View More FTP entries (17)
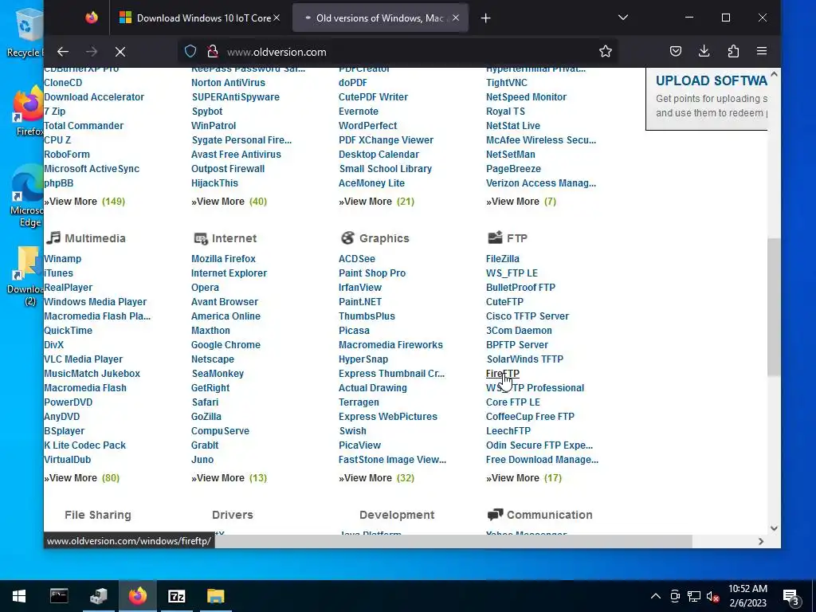Screen dimensions: 816x612 click(x=524, y=478)
